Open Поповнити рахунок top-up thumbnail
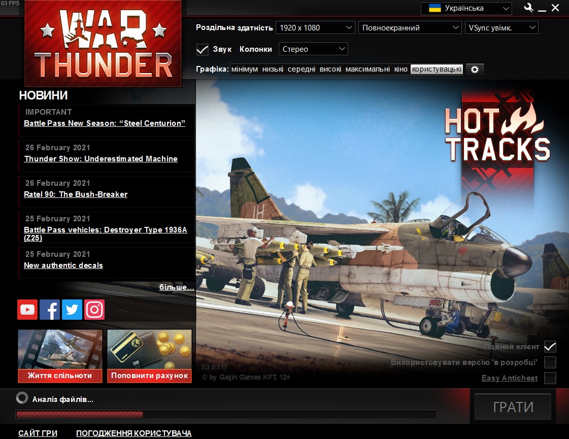569x439 pixels. point(149,356)
